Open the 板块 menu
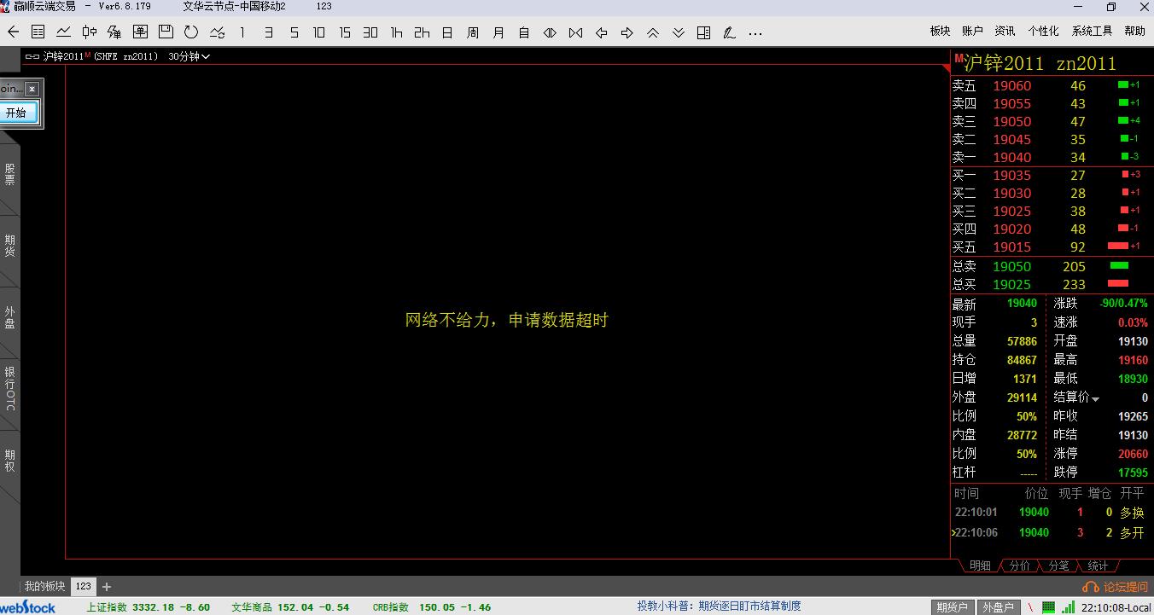The image size is (1154, 615). pyautogui.click(x=940, y=31)
